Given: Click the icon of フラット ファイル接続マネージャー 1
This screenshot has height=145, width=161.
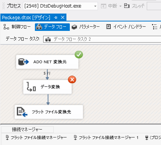Looking at the screenshot, I should click(x=75, y=137).
